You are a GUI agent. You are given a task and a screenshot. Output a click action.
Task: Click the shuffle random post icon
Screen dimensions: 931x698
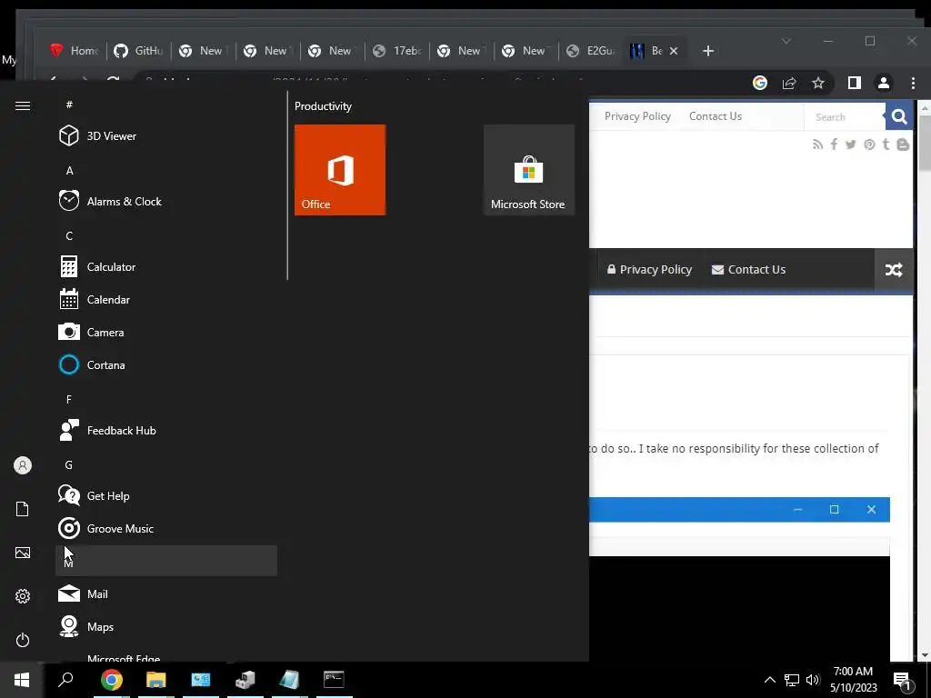pos(894,270)
